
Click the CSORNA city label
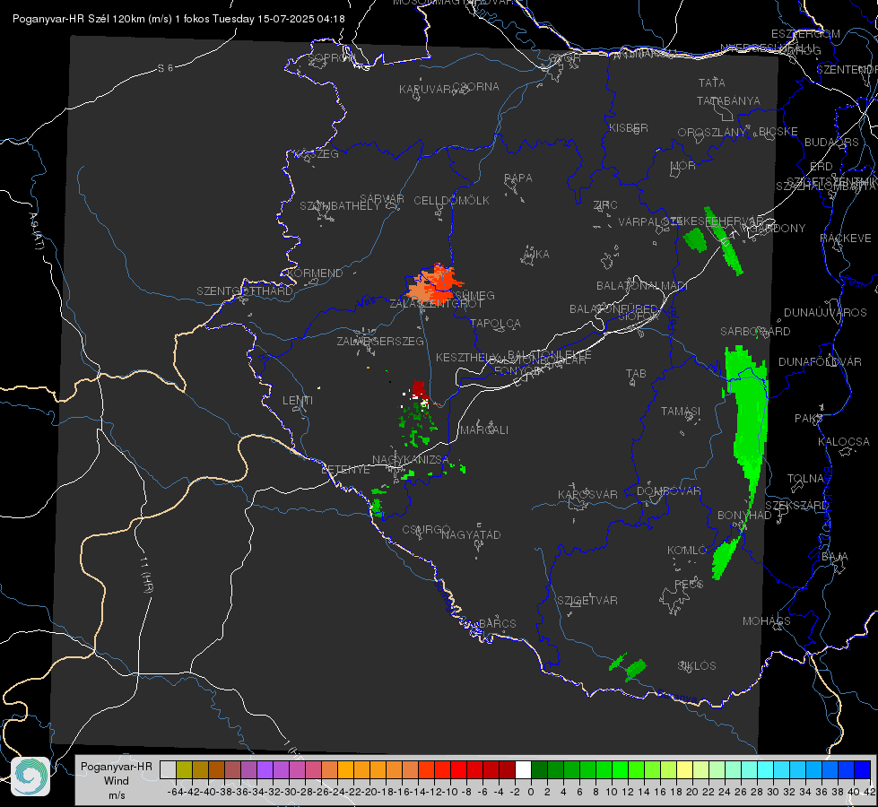tap(476, 87)
